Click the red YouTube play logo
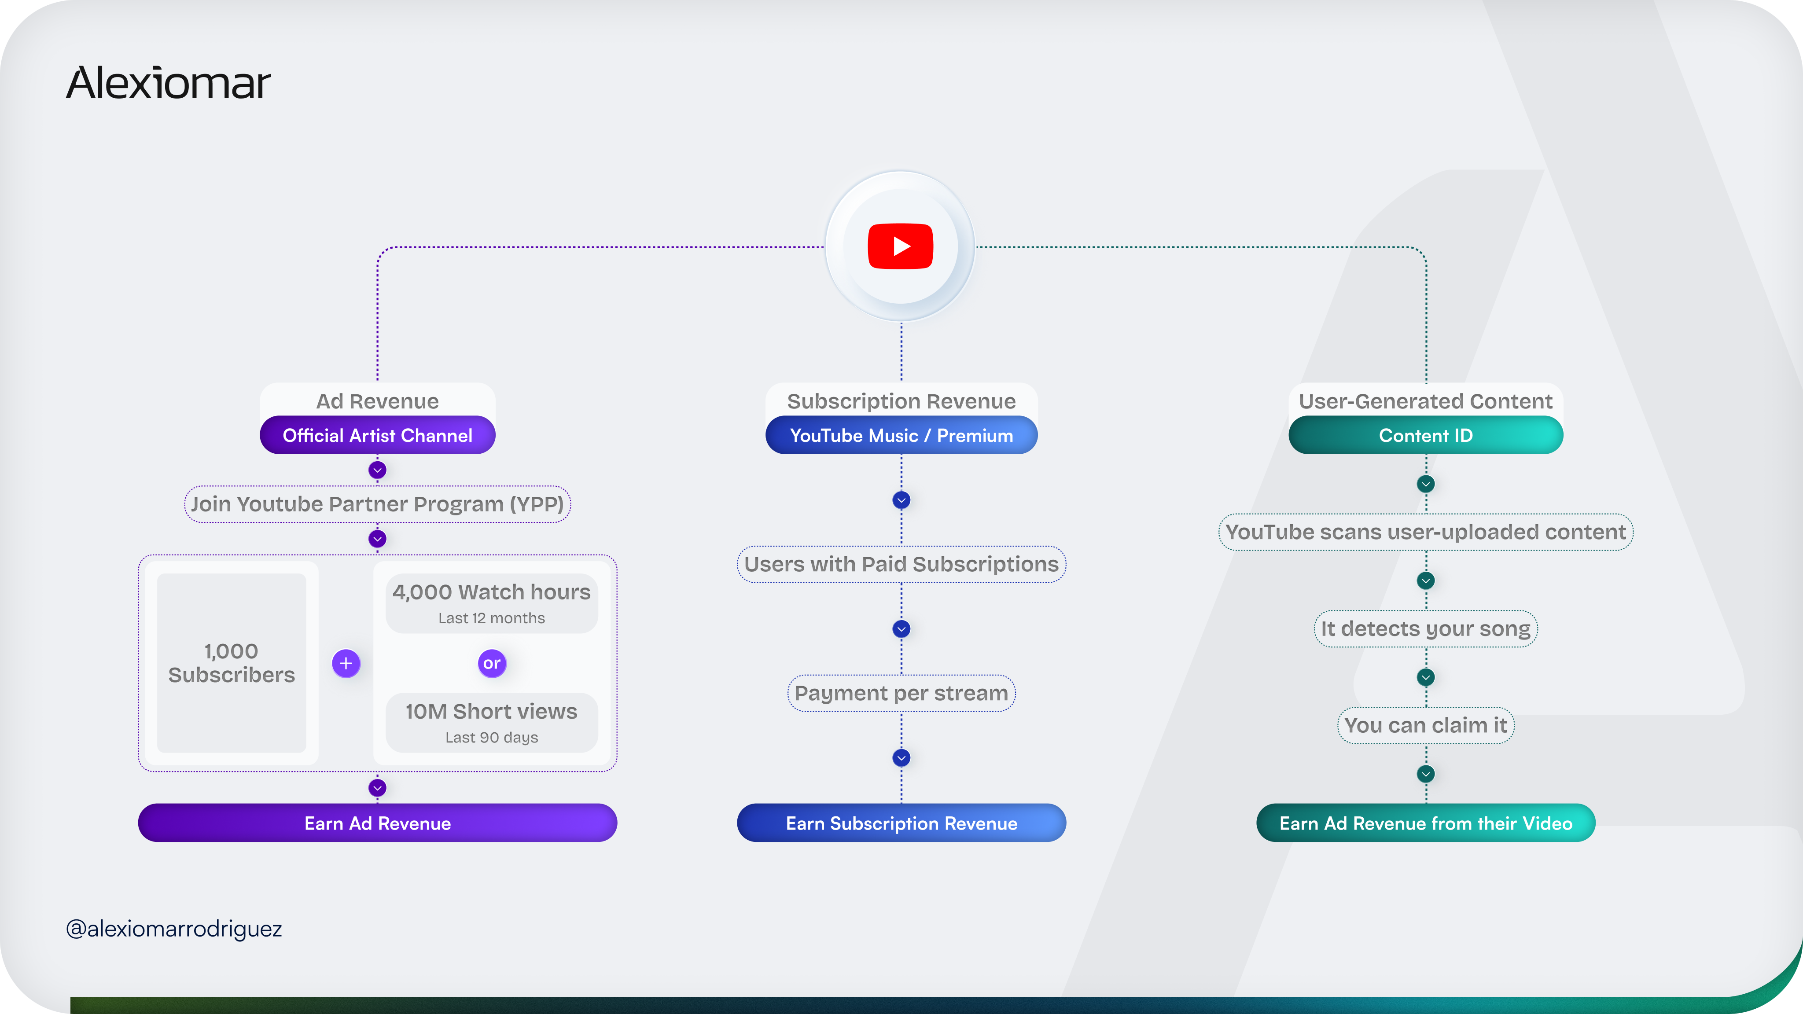The height and width of the screenshot is (1014, 1803). pos(900,246)
